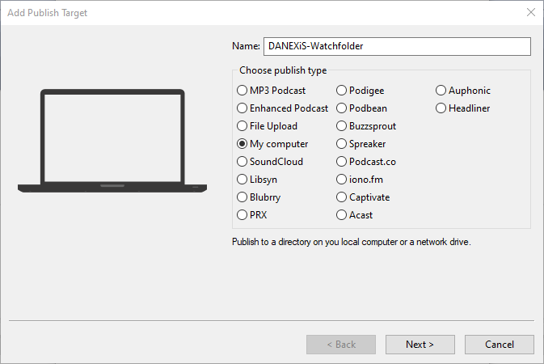This screenshot has width=544, height=364.
Task: Choose Auphonic as publish type
Action: coord(442,91)
